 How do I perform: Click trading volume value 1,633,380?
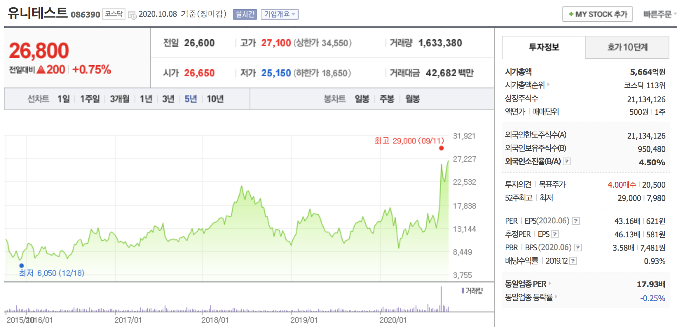pos(440,43)
